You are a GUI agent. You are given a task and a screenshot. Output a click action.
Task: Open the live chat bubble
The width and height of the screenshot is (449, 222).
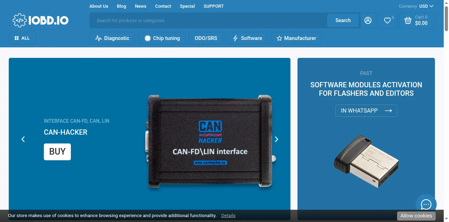click(x=426, y=204)
